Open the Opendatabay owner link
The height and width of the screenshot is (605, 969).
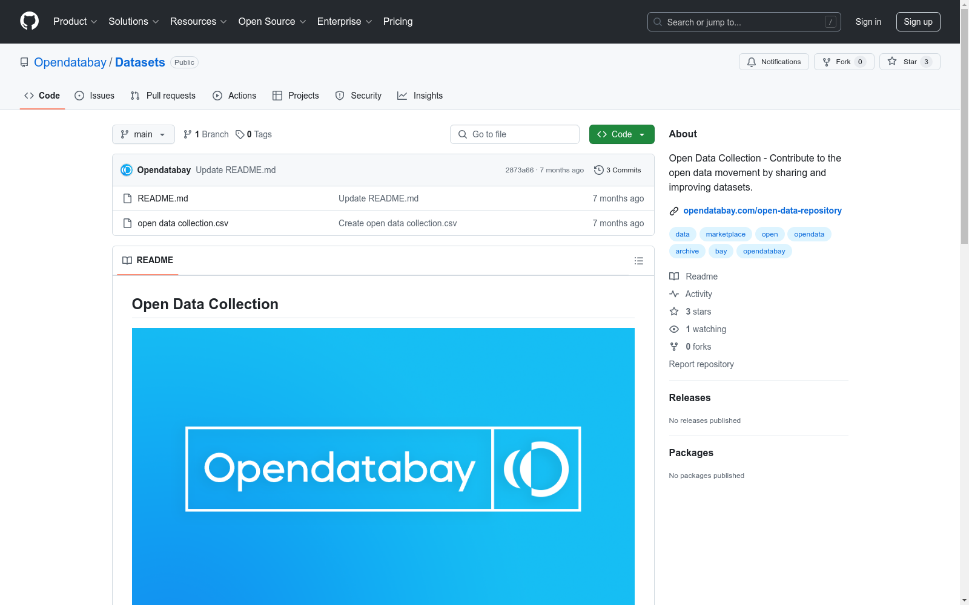point(70,62)
